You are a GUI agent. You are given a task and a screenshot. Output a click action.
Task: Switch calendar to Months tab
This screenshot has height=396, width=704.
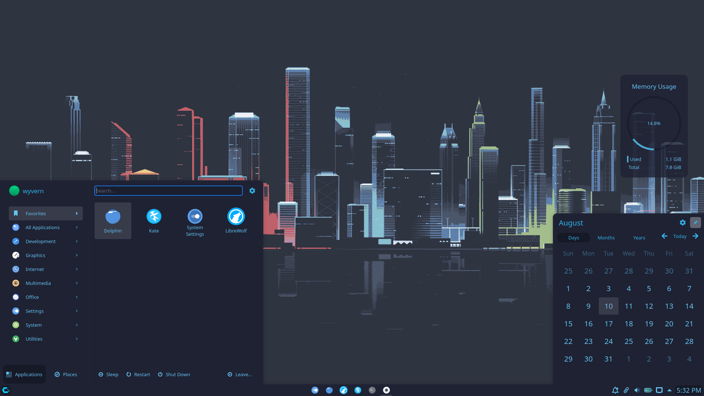606,238
